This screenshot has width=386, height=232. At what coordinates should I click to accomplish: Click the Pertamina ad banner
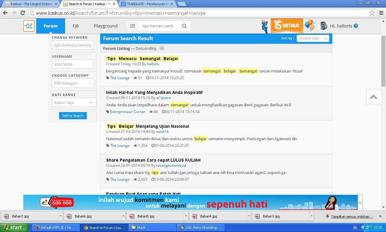(191, 202)
